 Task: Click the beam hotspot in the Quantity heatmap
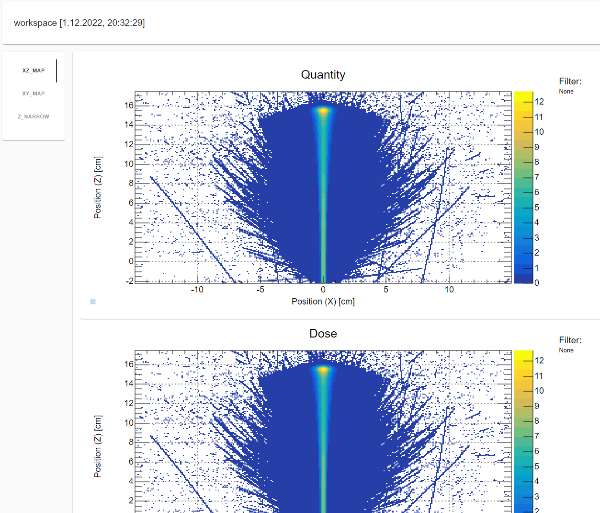(324, 111)
